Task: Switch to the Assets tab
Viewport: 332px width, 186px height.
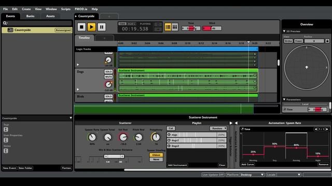Action: coord(50,16)
